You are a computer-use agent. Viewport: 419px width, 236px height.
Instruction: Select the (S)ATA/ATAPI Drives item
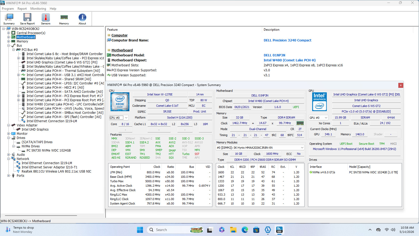pyautogui.click(x=37, y=142)
